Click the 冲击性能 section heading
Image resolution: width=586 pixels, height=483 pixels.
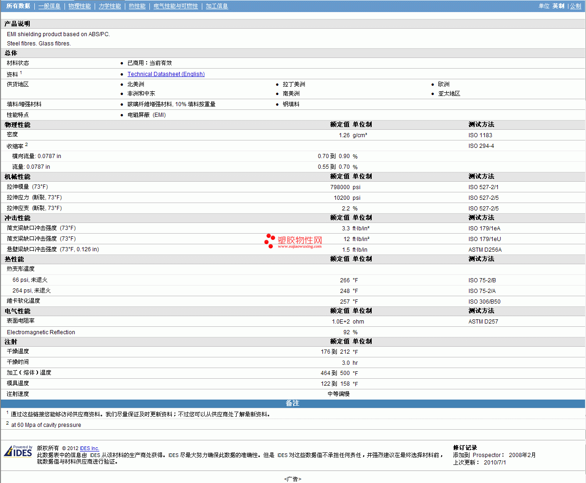[x=18, y=218]
